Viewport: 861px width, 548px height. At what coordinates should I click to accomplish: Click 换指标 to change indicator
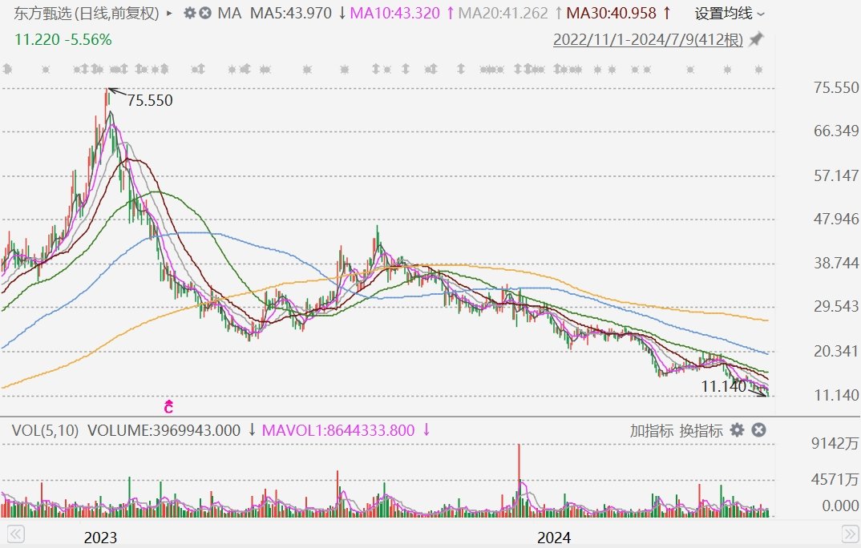701,430
